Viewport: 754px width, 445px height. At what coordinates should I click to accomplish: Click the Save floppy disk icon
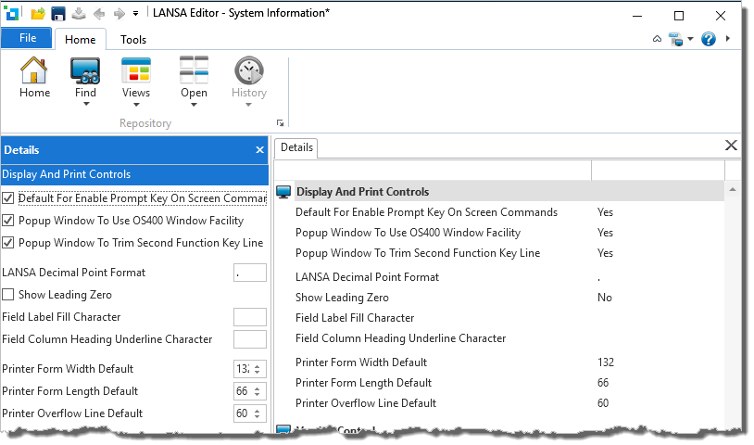click(57, 14)
